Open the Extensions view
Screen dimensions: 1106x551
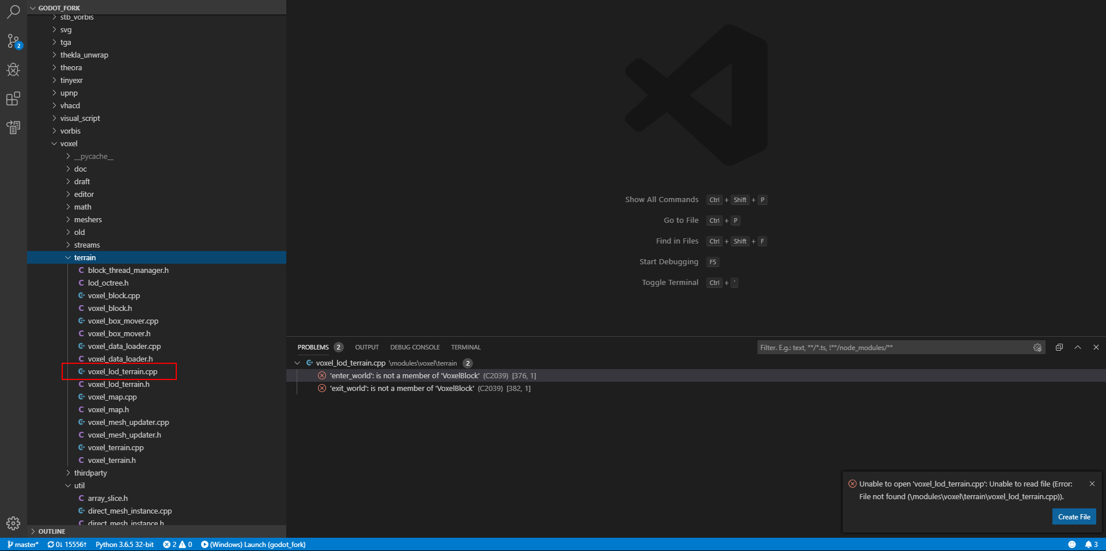13,98
